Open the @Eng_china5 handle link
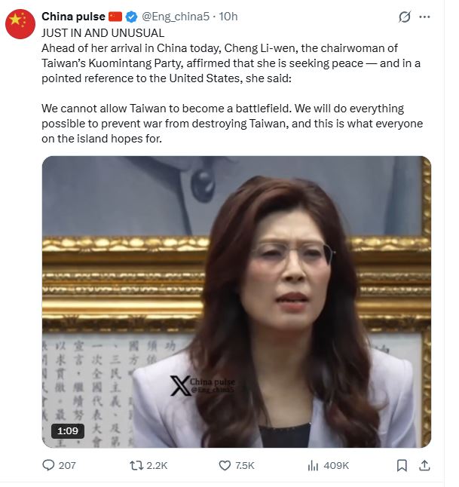The height and width of the screenshot is (487, 459). (176, 17)
